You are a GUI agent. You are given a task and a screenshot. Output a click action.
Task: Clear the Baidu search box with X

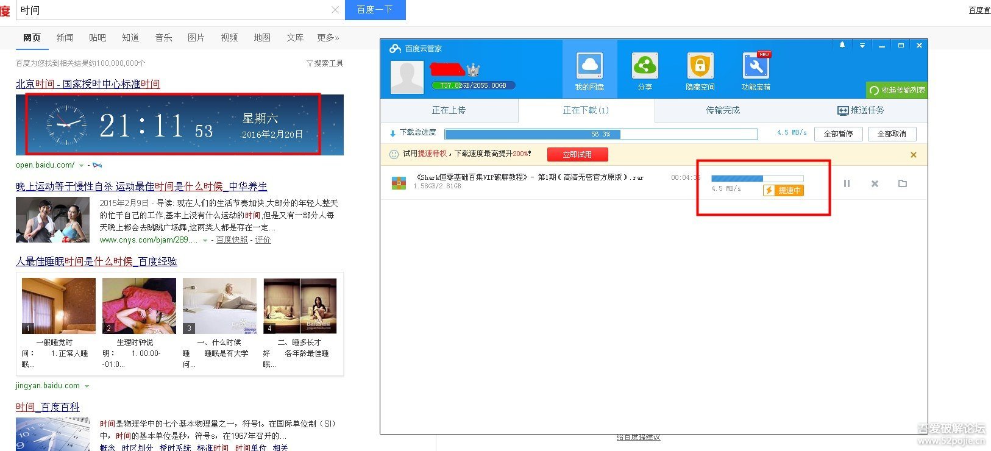(x=335, y=10)
